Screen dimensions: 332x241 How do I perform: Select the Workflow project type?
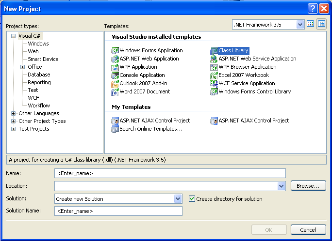39,105
